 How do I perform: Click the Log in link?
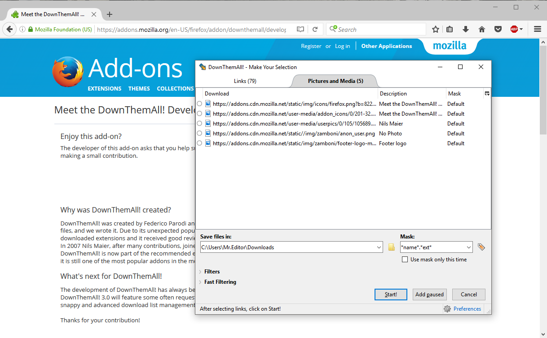tap(343, 46)
